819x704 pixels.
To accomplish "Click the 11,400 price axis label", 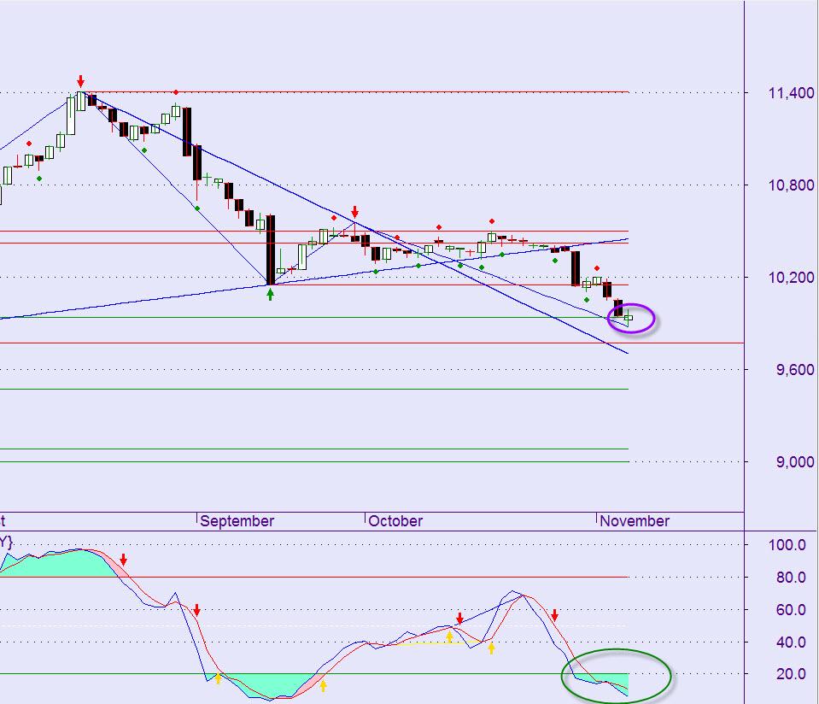I will pos(791,93).
